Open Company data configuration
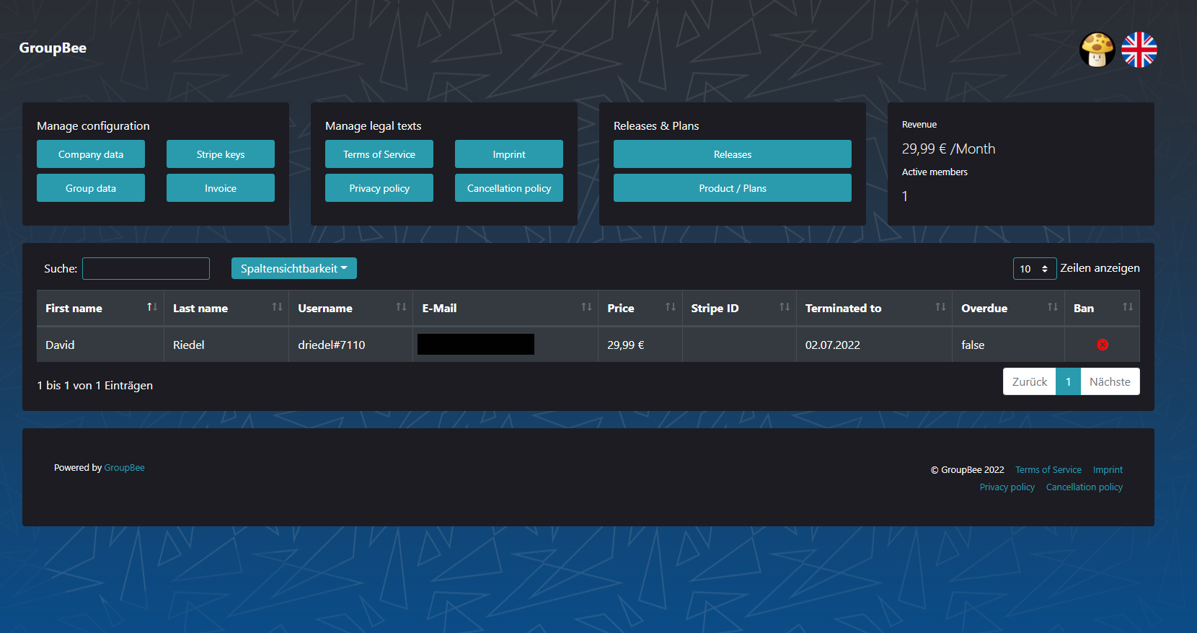 (x=91, y=154)
